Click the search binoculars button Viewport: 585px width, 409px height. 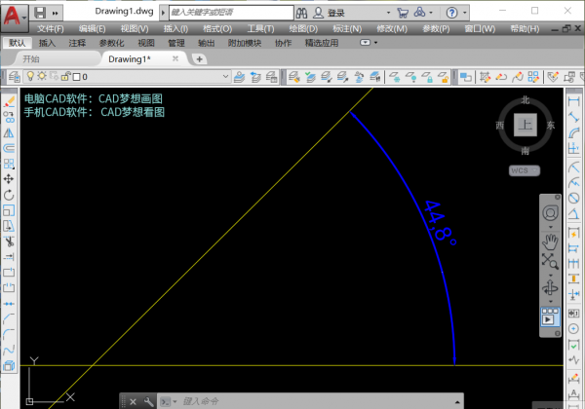(301, 13)
